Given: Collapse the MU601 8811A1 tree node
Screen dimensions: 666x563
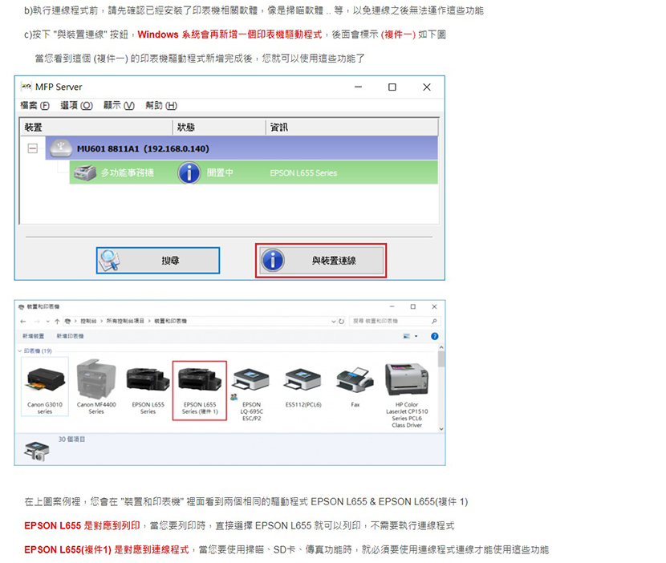Looking at the screenshot, I should [33, 148].
